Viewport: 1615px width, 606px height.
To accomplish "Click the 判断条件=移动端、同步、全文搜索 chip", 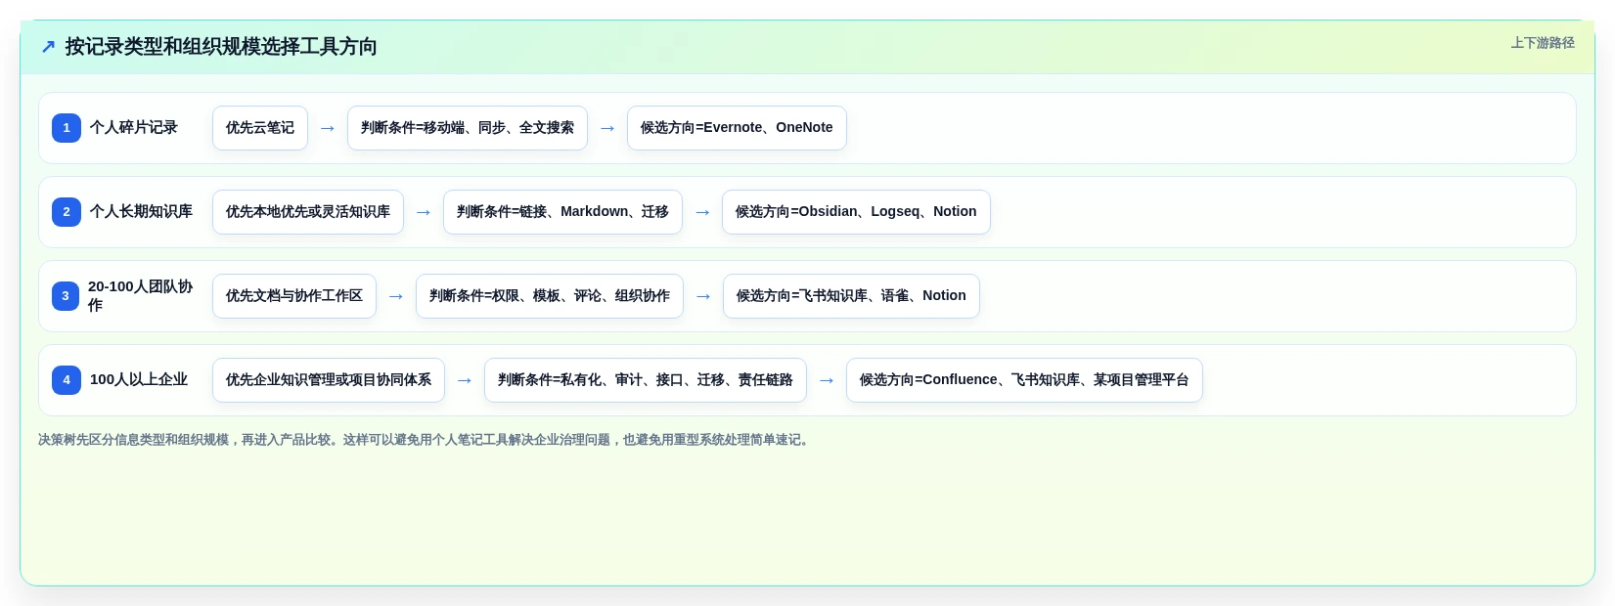I will click(468, 128).
